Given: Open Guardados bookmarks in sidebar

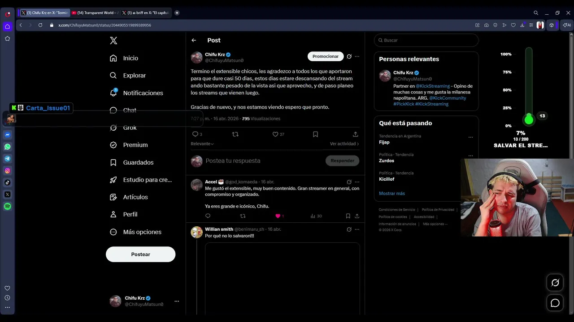Looking at the screenshot, I should coord(132,162).
